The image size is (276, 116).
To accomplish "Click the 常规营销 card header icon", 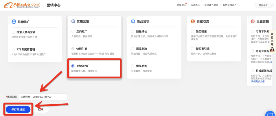I will point(73,22).
